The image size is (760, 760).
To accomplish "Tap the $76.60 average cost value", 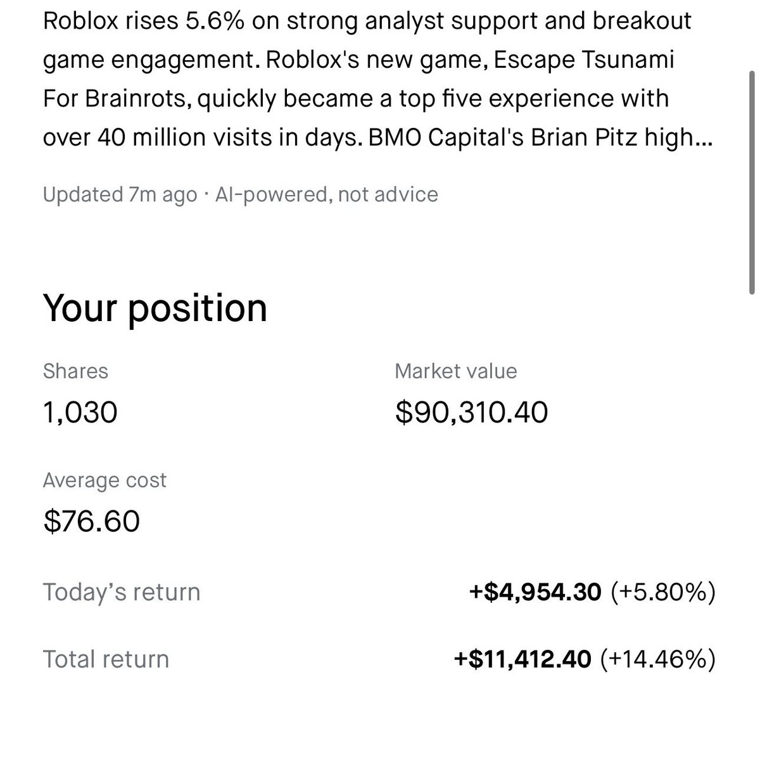I will click(91, 522).
